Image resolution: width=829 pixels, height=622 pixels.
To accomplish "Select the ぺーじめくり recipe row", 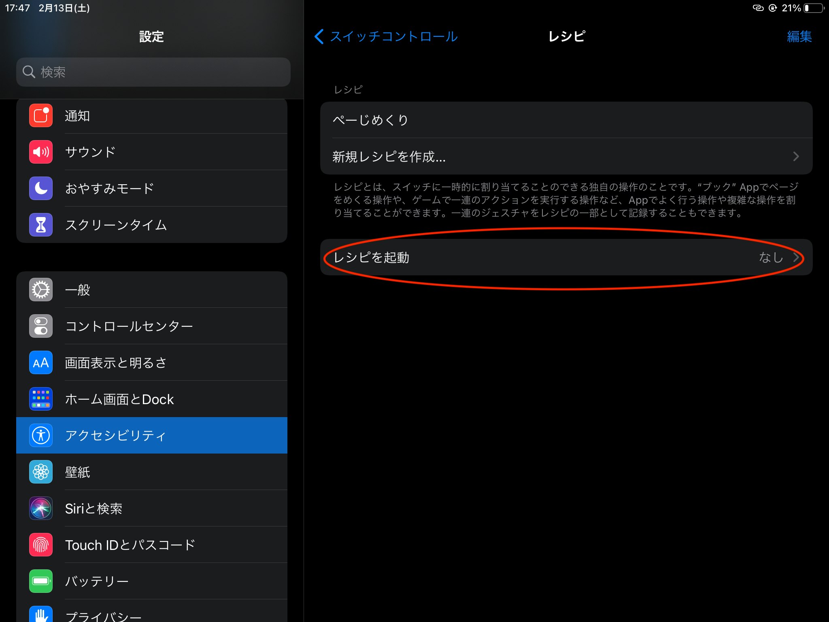I will click(566, 120).
